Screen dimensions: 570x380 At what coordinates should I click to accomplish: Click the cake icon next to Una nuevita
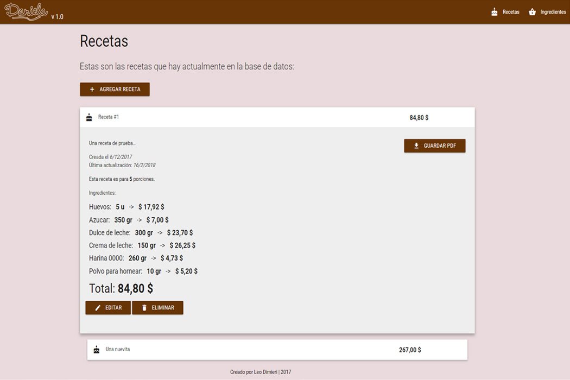tap(97, 350)
